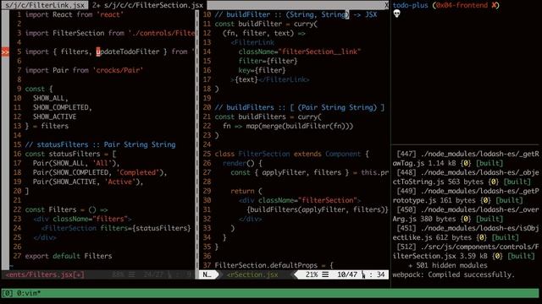Click the [512] FilterSection.jsx webpack output
The height and width of the screenshot is (304, 542).
466,252
